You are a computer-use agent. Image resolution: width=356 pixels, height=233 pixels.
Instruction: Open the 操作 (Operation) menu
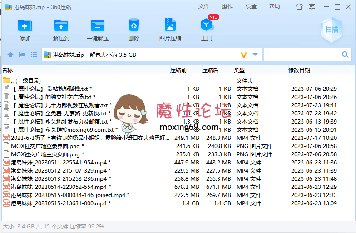click(x=227, y=6)
